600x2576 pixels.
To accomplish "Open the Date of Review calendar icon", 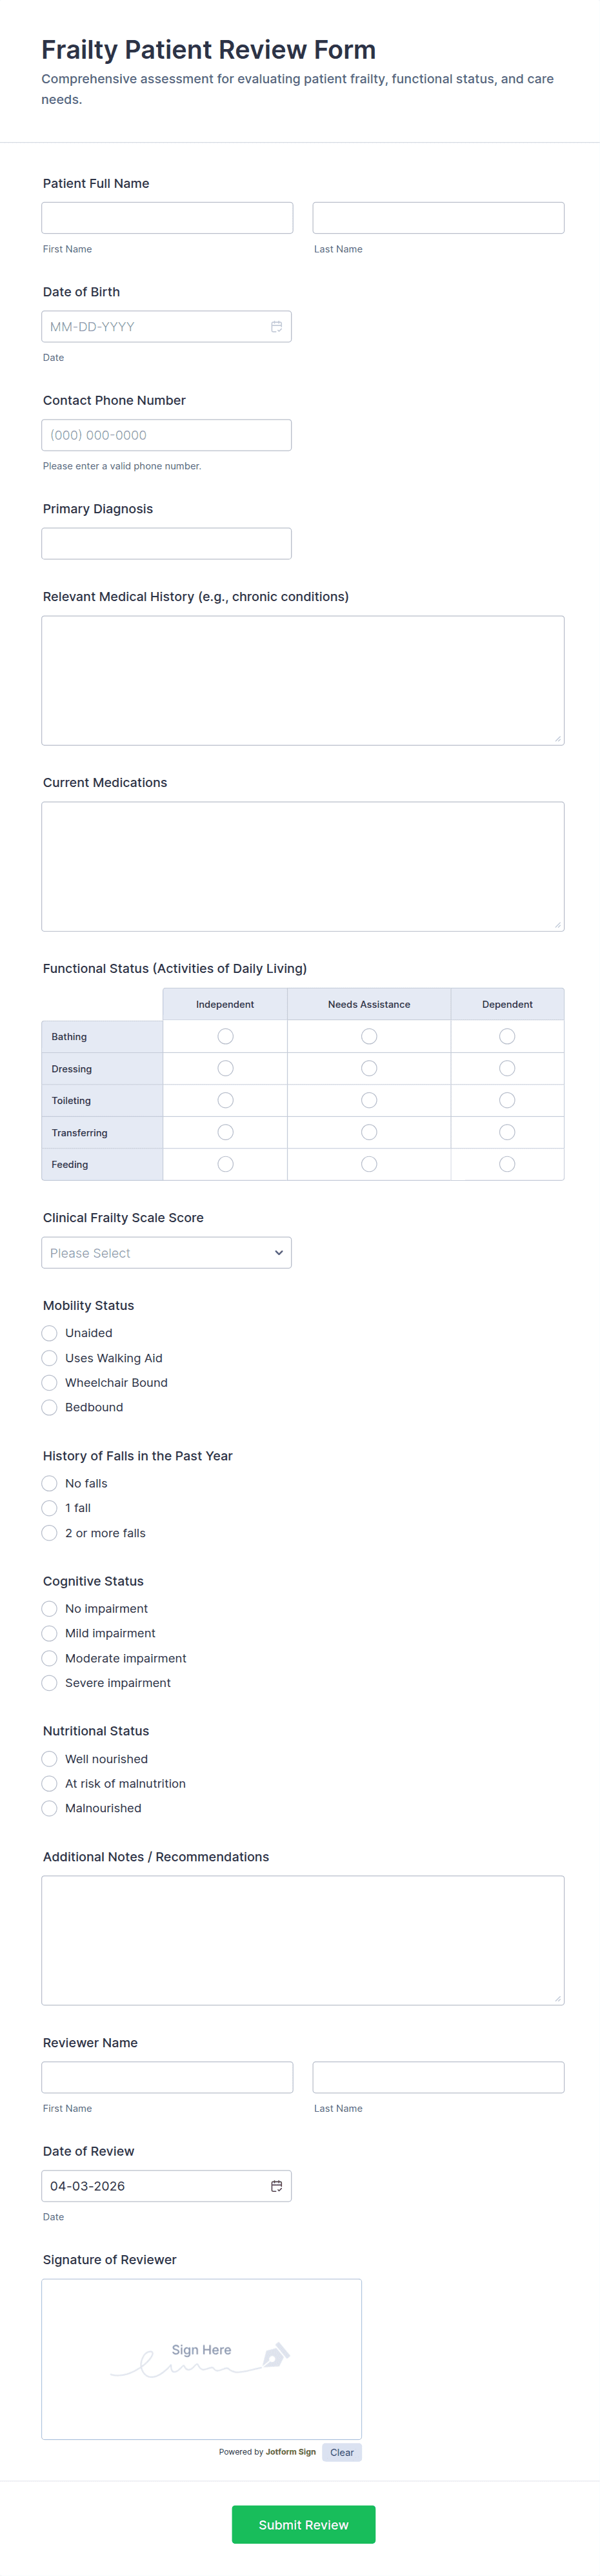I will tap(276, 2186).
